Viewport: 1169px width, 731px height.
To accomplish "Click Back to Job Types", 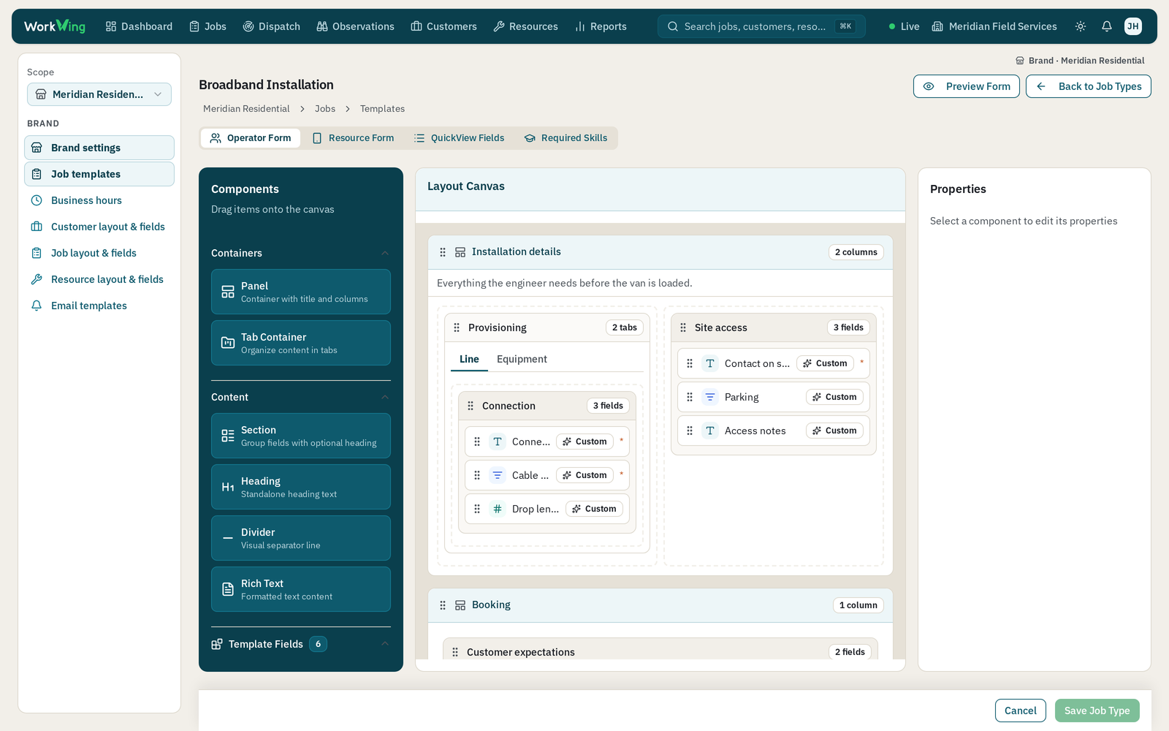I will tap(1089, 86).
